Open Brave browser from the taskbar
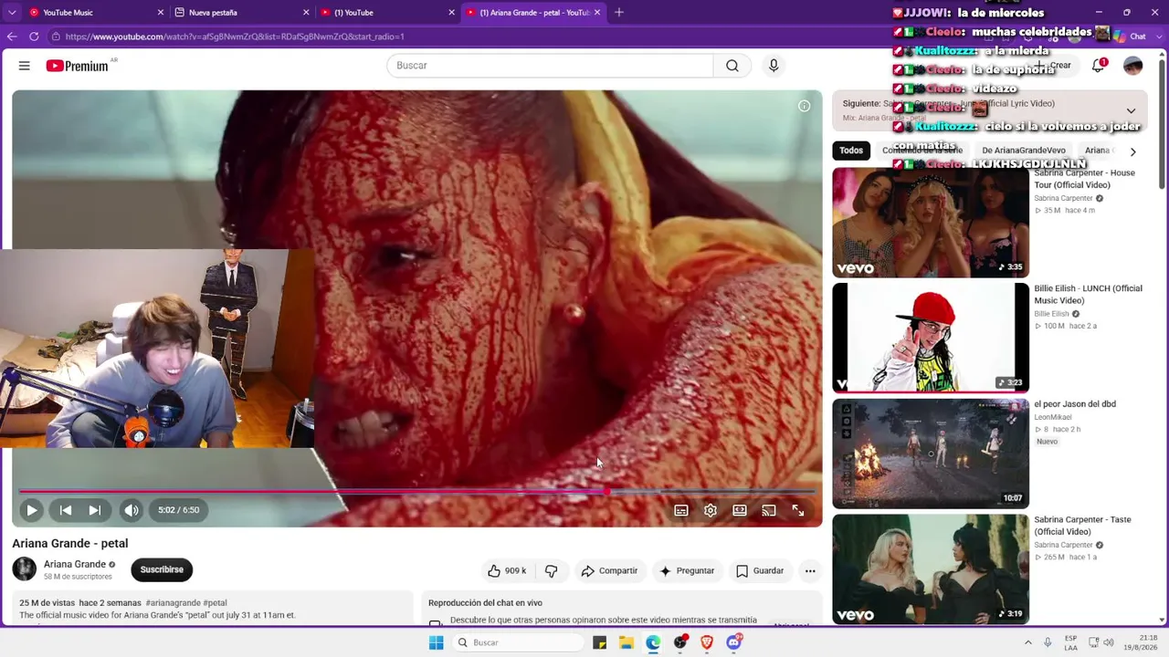 pos(707,642)
